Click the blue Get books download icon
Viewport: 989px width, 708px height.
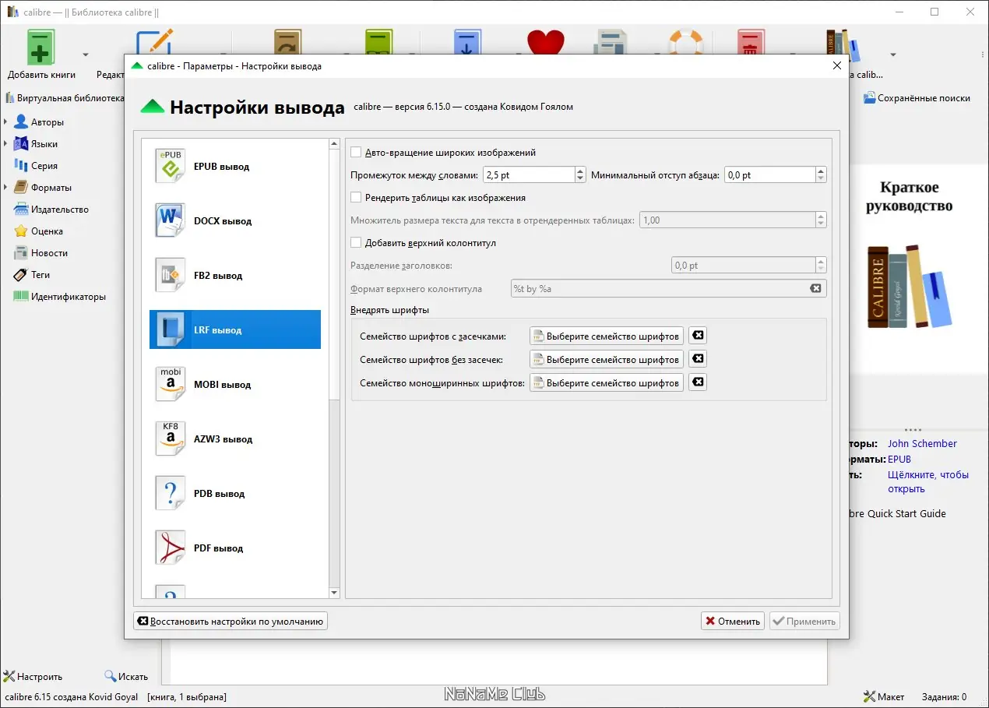[x=468, y=41]
